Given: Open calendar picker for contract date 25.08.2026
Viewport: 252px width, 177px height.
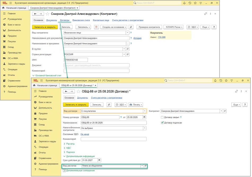Looking at the screenshot, I should (x=144, y=117).
